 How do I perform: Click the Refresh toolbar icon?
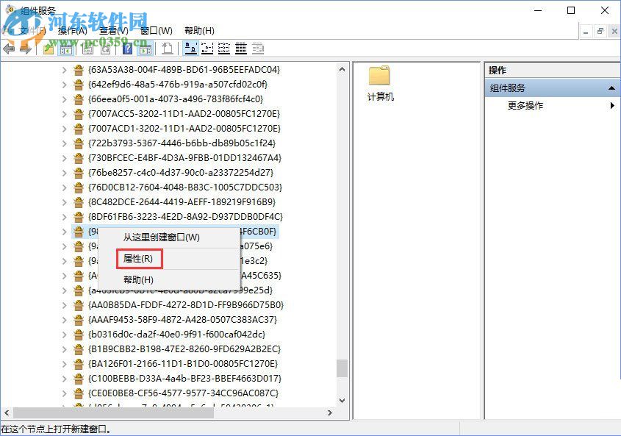coord(104,49)
